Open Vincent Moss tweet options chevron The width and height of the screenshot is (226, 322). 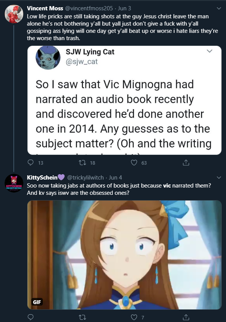click(219, 8)
